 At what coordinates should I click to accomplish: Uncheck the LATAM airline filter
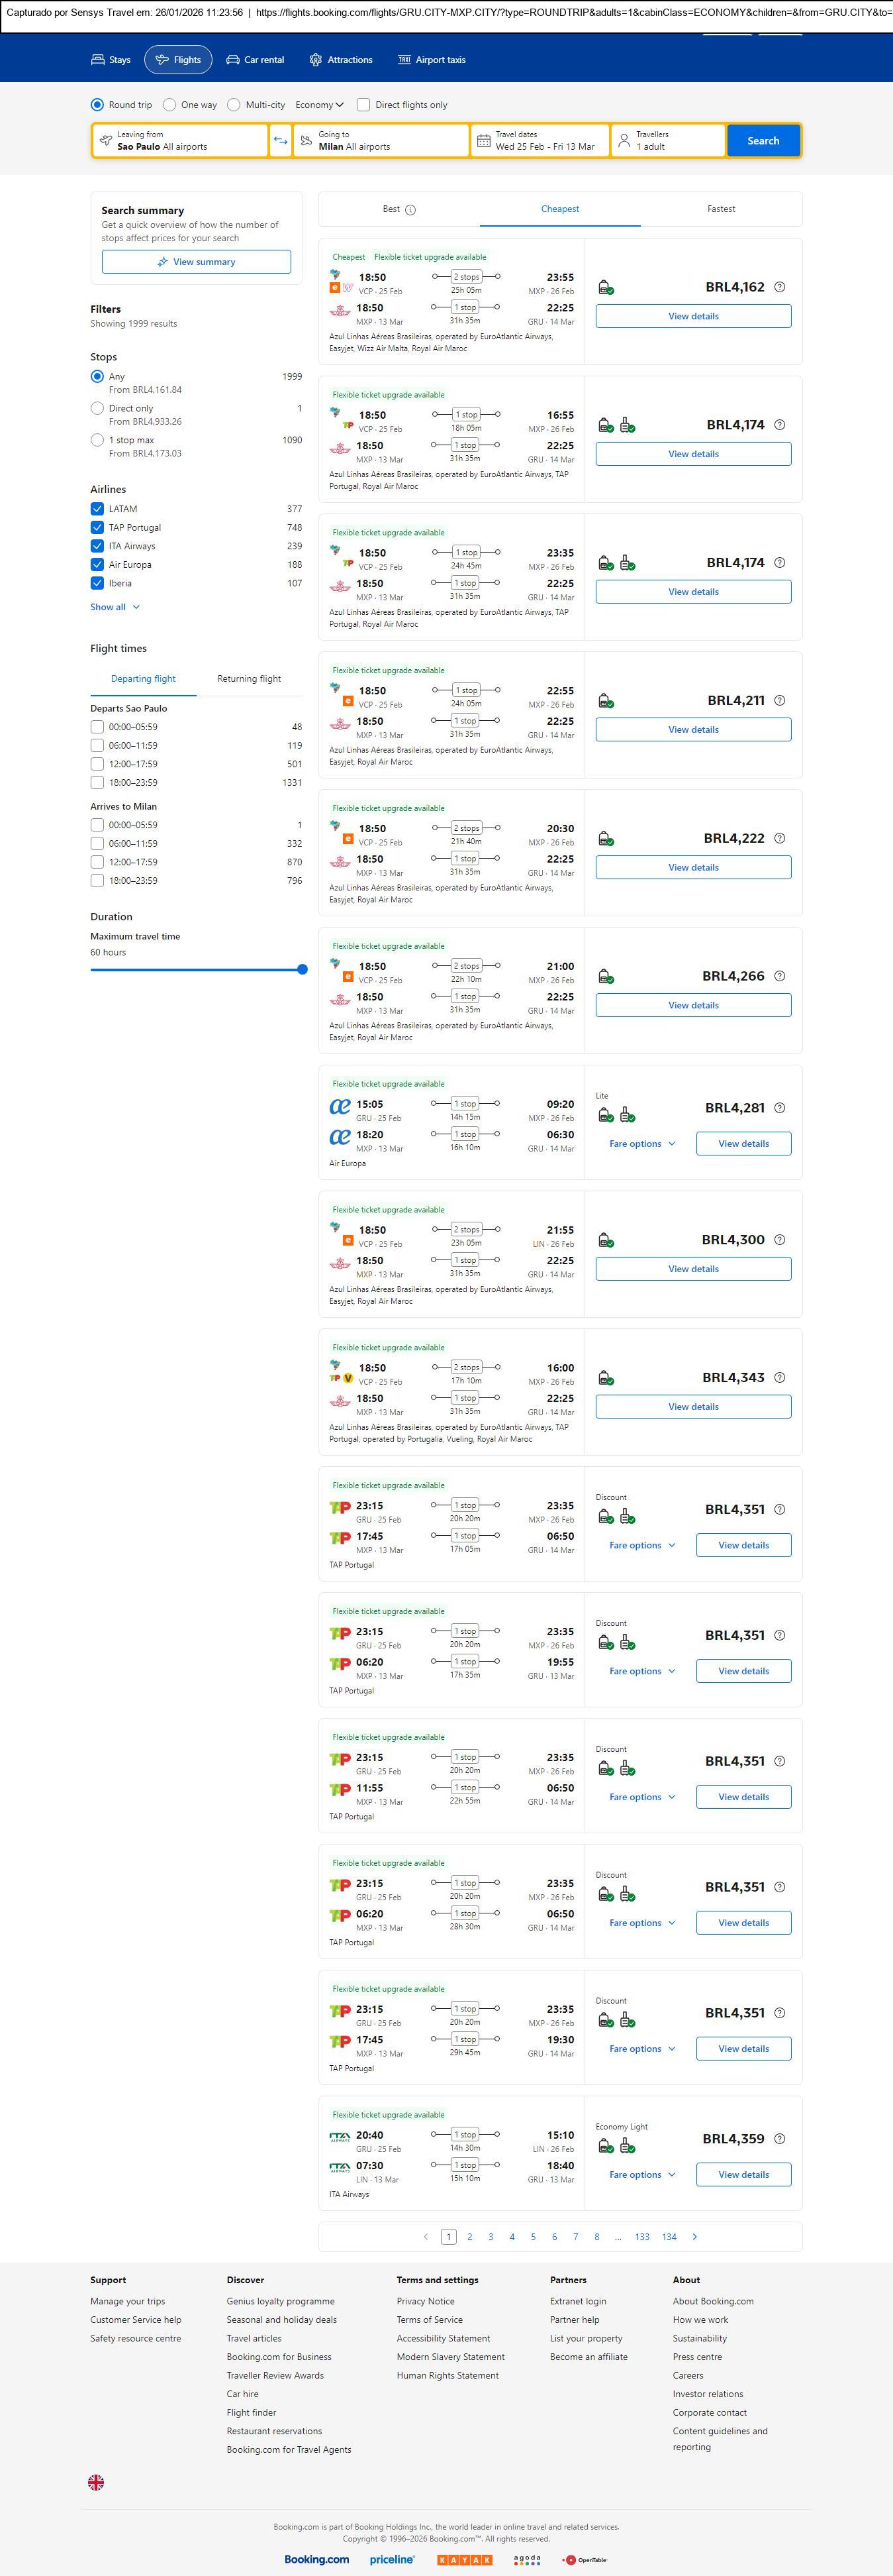(97, 509)
